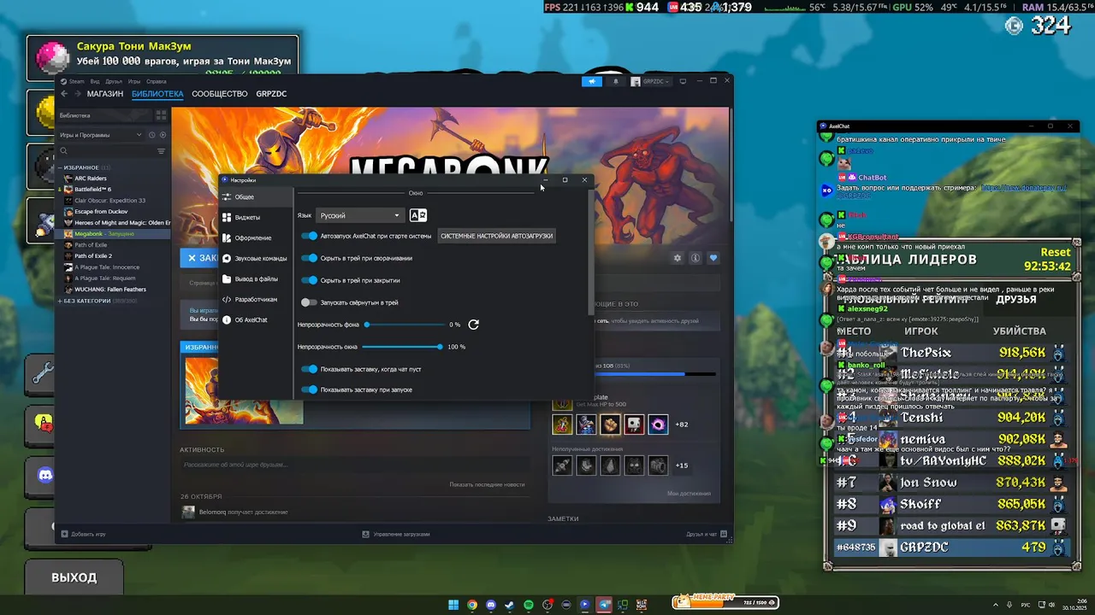1095x615 pixels.
Task: Toggle hide to tray when closing
Action: (x=310, y=280)
